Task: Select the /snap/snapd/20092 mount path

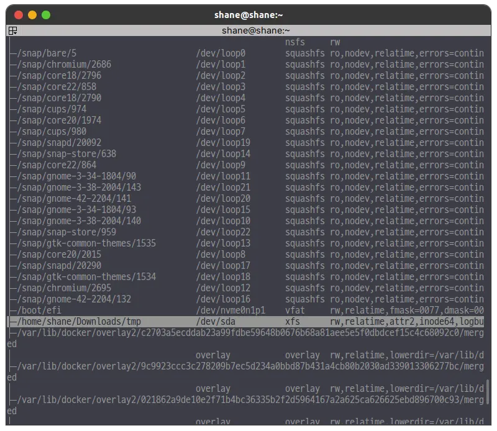Action: coord(59,143)
